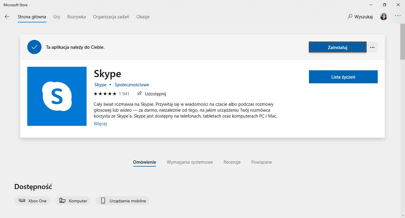Image resolution: width=405 pixels, height=218 pixels.
Task: Open the top-right more options menu
Action: (x=398, y=16)
